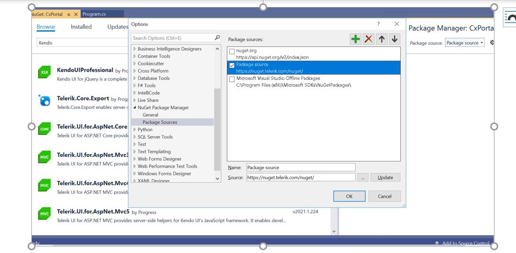Screen dimensions: 516x253
Task: Click the Telerik.UI.for.AspNet.Mvc5 package icon
Action: (x=44, y=214)
